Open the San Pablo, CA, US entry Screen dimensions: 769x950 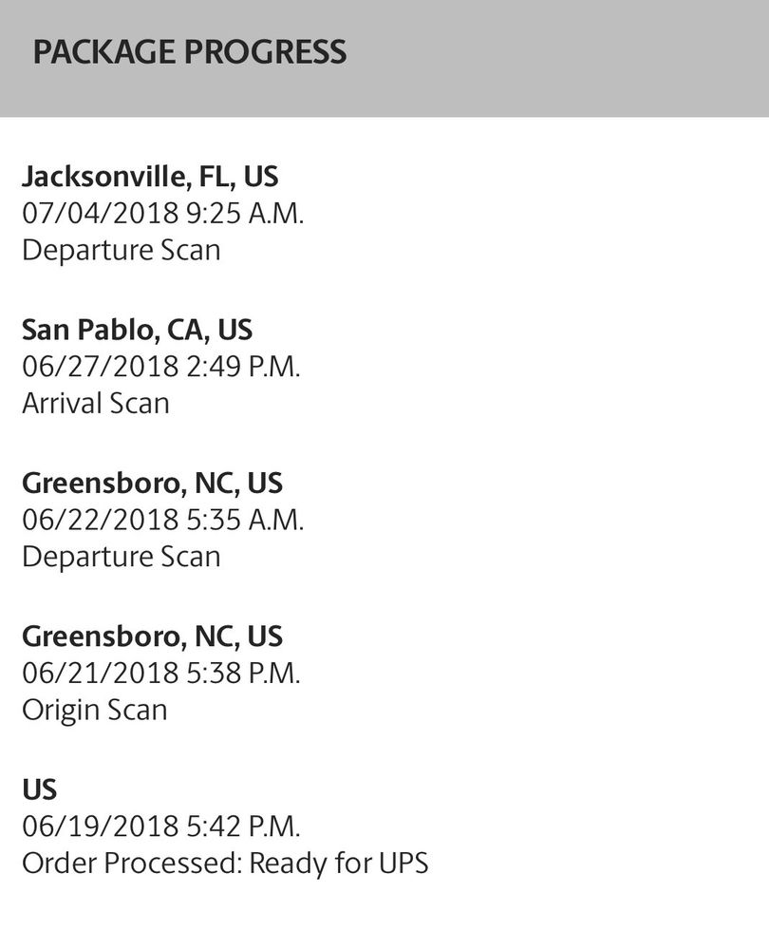(137, 330)
